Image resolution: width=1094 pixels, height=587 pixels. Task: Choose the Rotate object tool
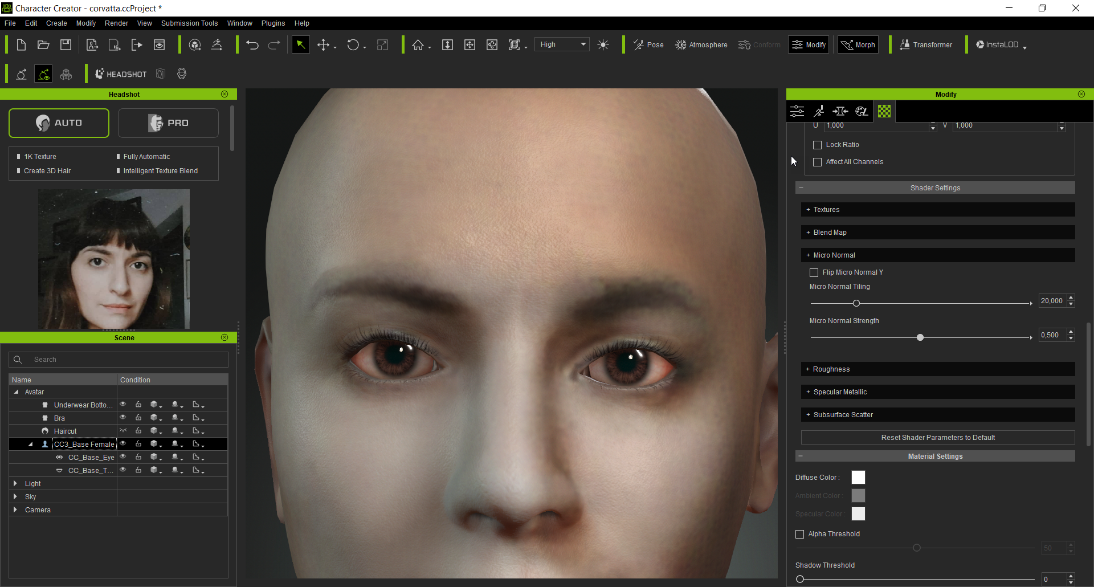353,45
